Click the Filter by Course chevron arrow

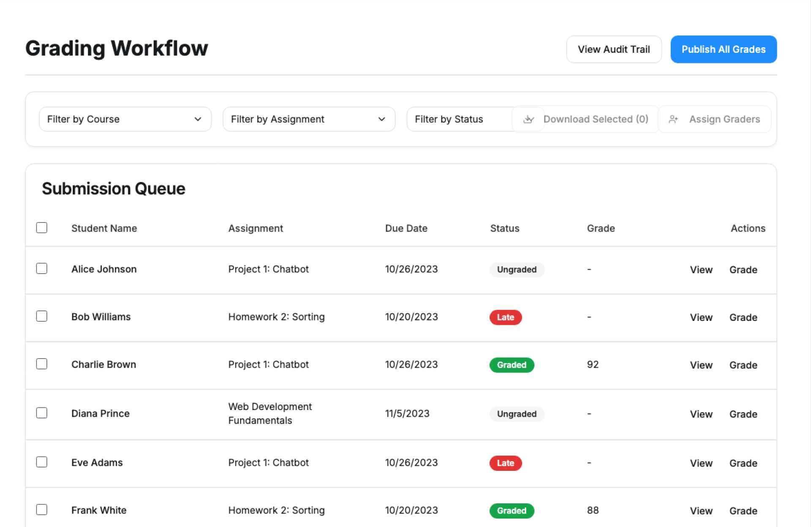pyautogui.click(x=198, y=120)
